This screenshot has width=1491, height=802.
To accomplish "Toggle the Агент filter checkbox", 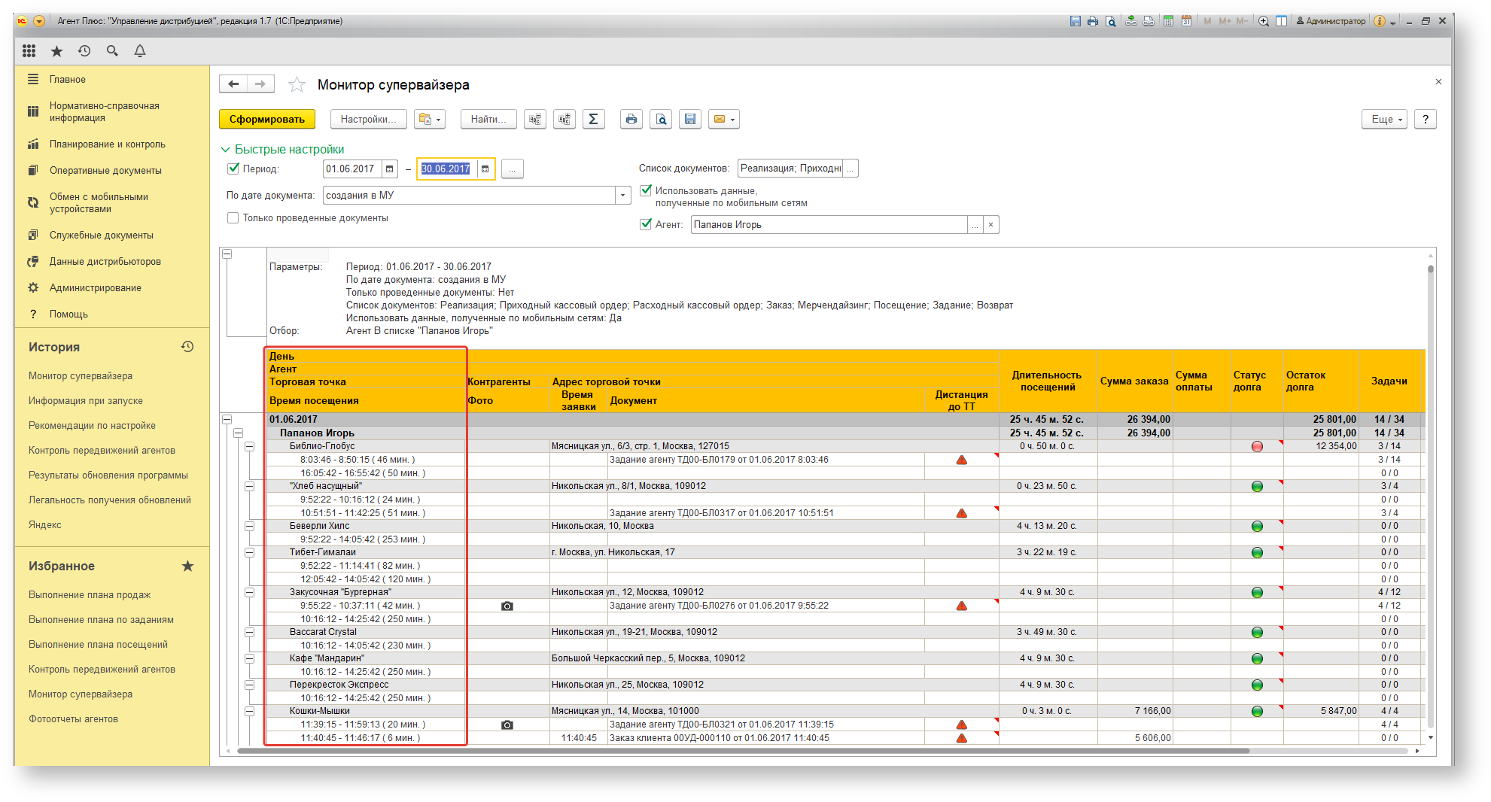I will (x=645, y=224).
